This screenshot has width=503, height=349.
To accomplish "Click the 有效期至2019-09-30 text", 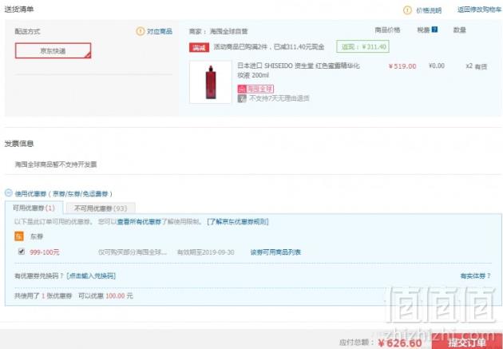I will tap(206, 252).
